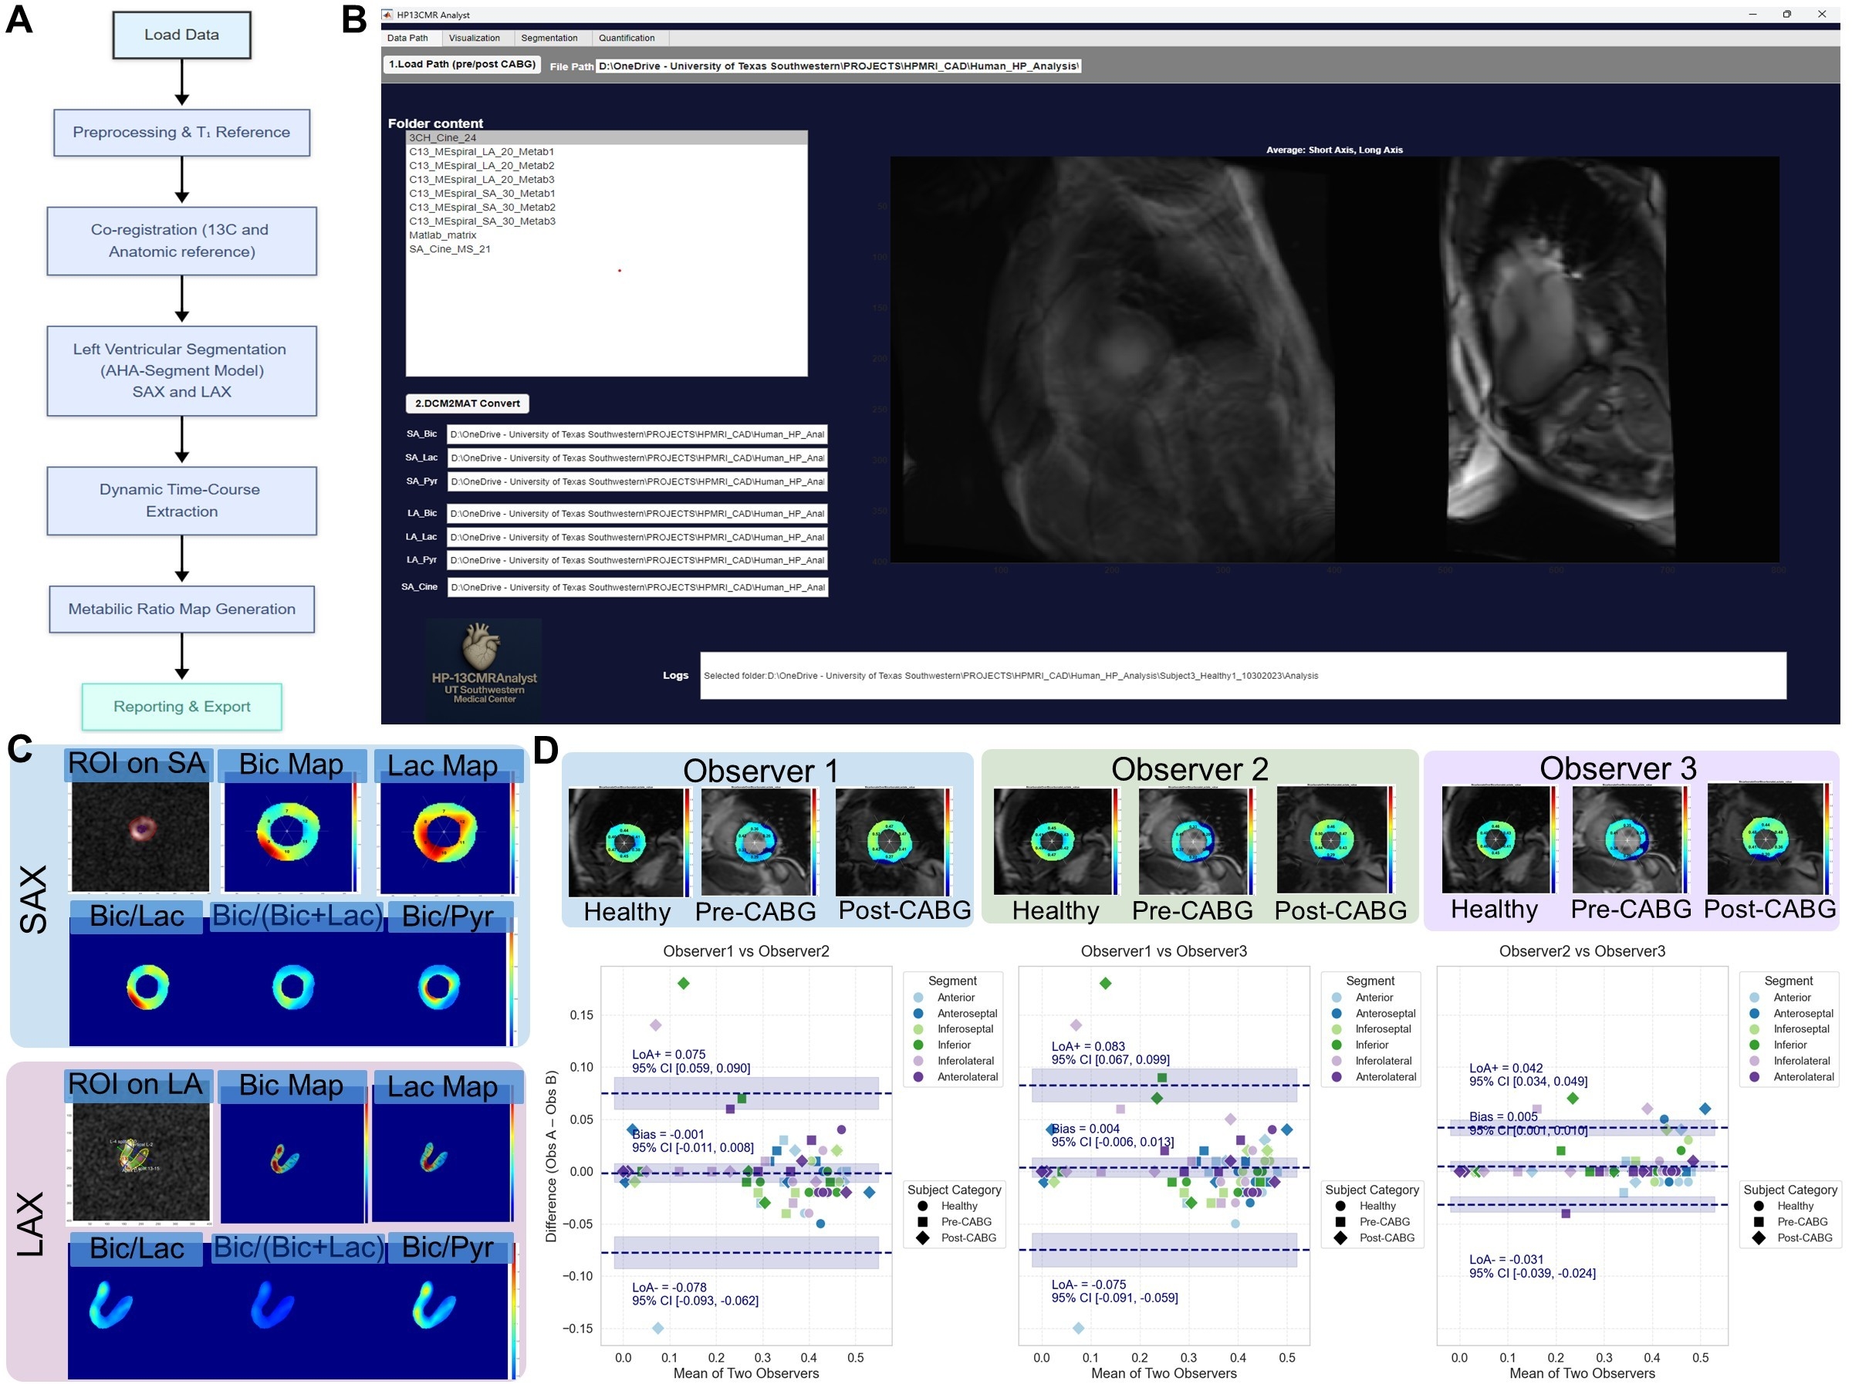Select 3CH_Cine_24 in folder content list

point(443,138)
